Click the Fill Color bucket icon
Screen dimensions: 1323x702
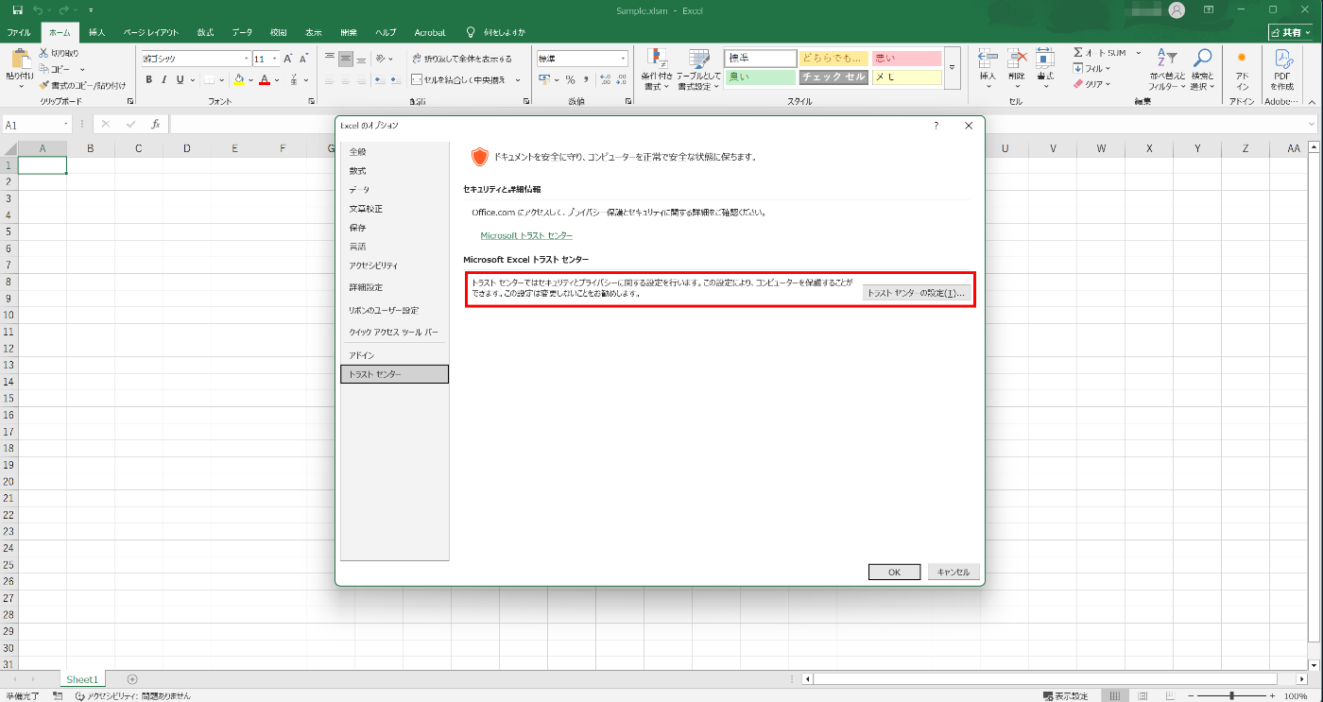[239, 80]
